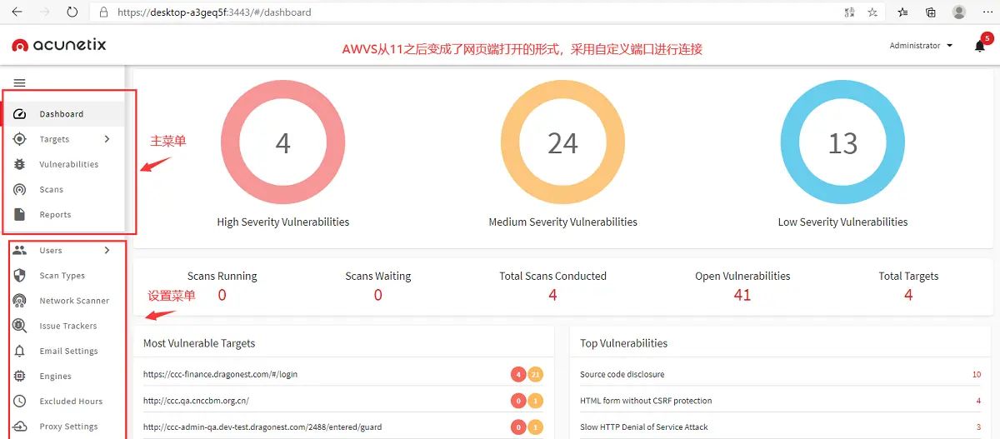Screen dimensions: 1000x439
Task: Open the ccc-finance.dragonest.com target link
Action: [x=220, y=375]
